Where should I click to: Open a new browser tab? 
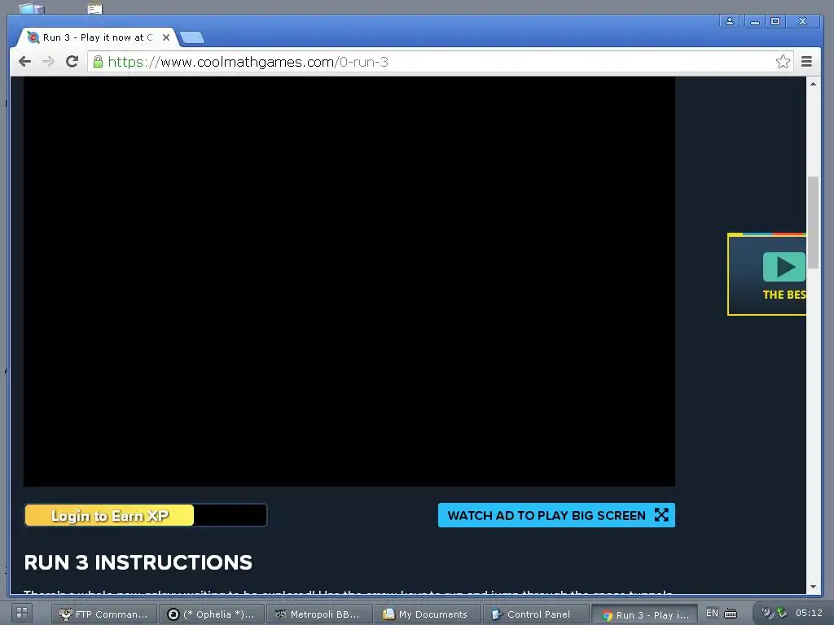click(192, 37)
